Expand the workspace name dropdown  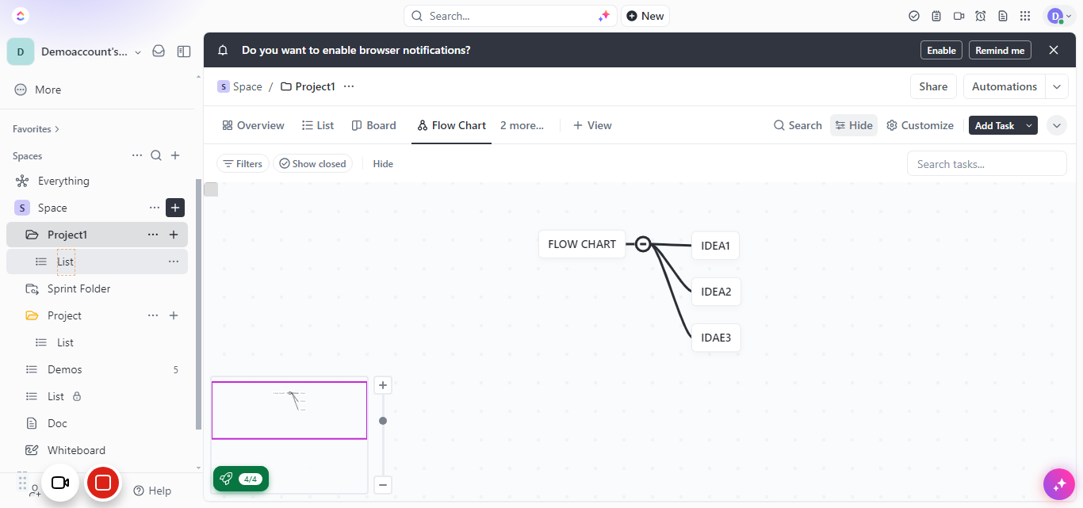point(138,52)
